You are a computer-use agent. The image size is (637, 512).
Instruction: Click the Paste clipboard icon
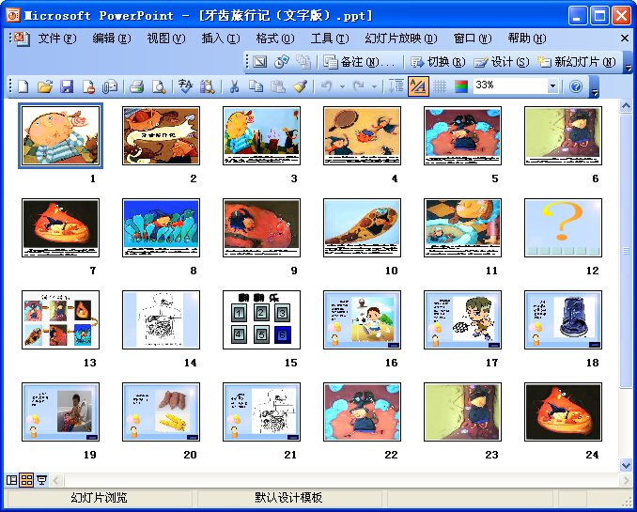pos(278,86)
